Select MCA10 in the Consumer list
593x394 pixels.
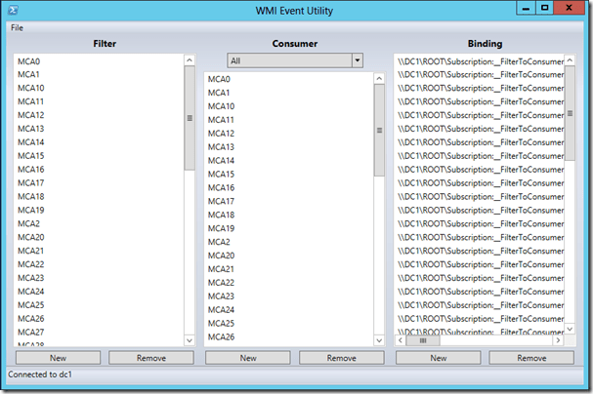point(221,106)
